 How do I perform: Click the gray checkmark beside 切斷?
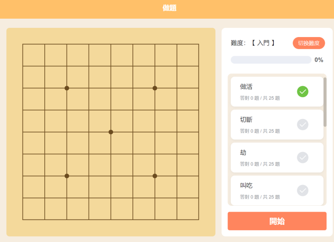[x=303, y=124]
